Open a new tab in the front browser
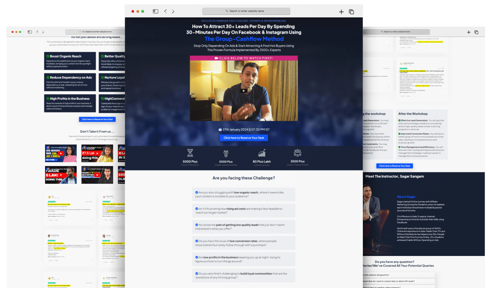490x288 pixels. (x=341, y=12)
